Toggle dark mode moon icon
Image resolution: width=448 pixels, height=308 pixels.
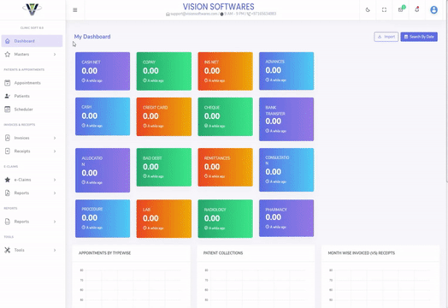click(x=368, y=9)
